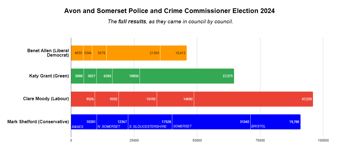The height and width of the screenshot is (156, 344).
Task: Click Clare Moody's 15192 segment
Action: tap(138, 99)
